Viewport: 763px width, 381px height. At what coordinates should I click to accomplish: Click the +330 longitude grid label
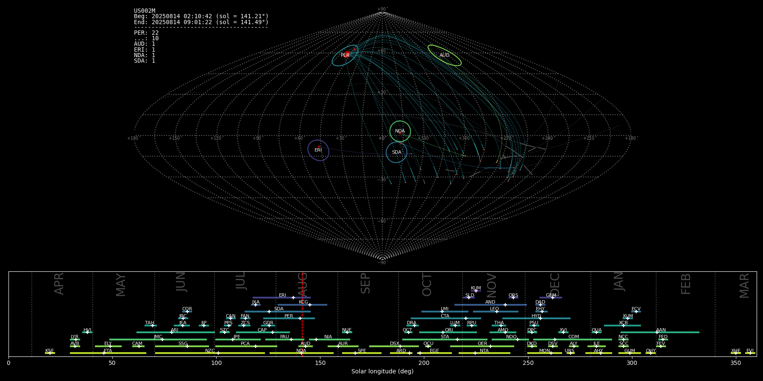coord(423,138)
